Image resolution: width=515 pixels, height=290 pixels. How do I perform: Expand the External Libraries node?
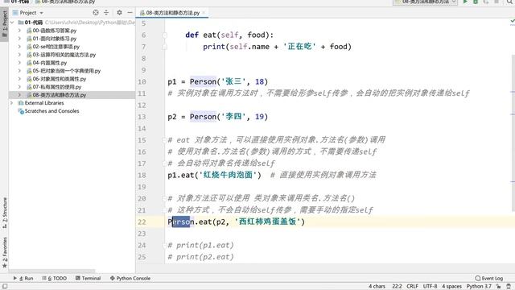(12, 103)
